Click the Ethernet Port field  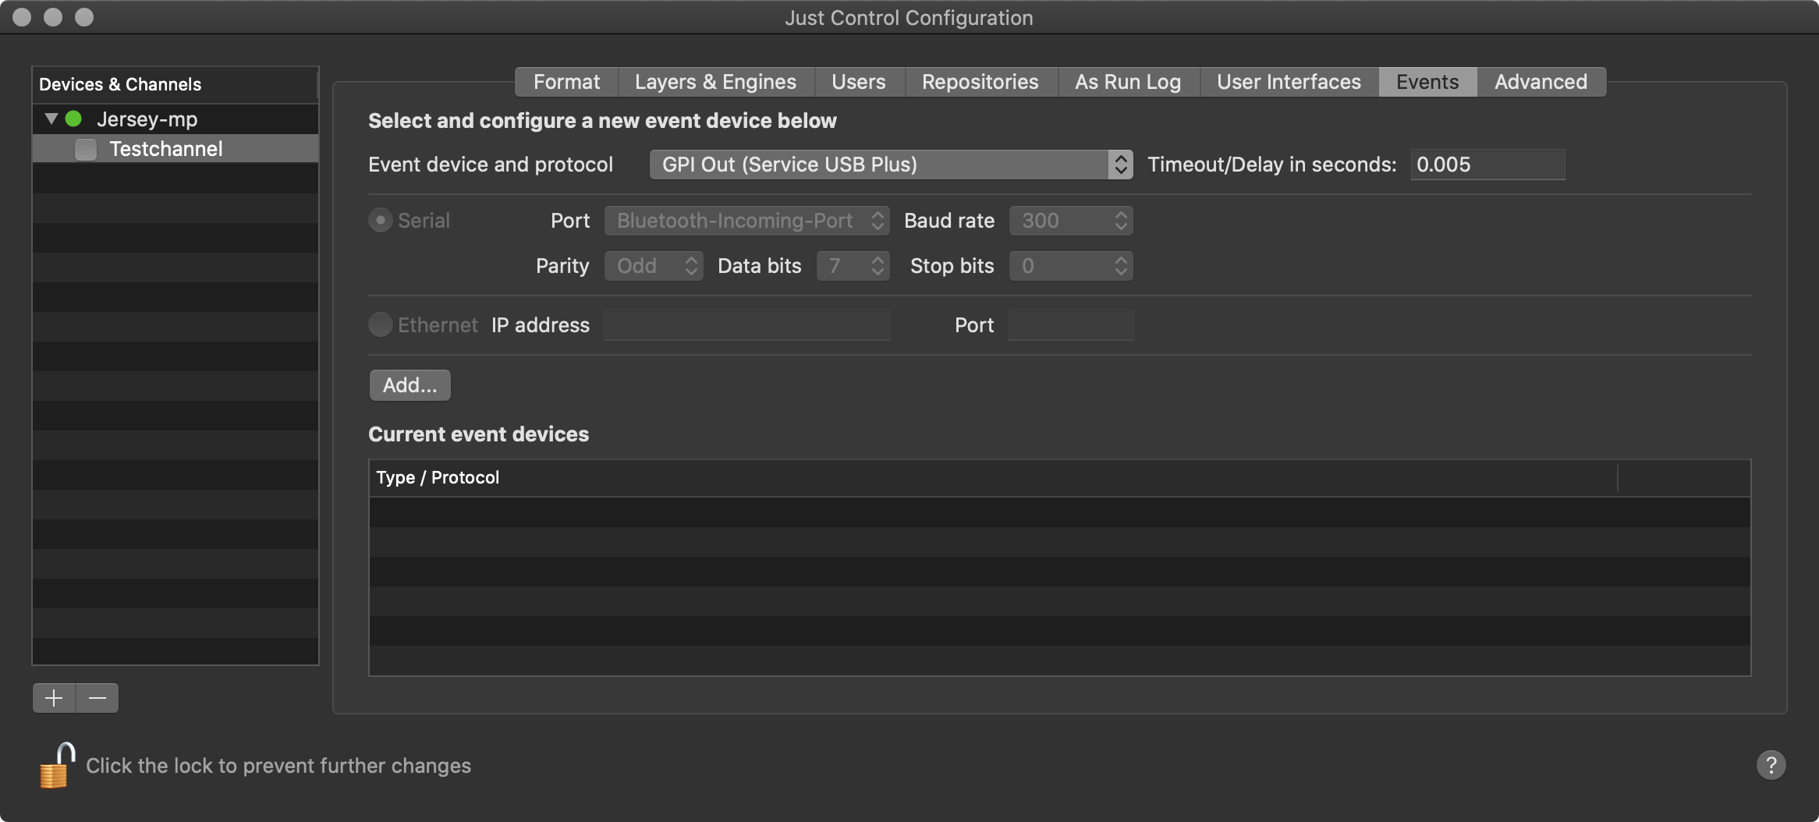click(1070, 325)
